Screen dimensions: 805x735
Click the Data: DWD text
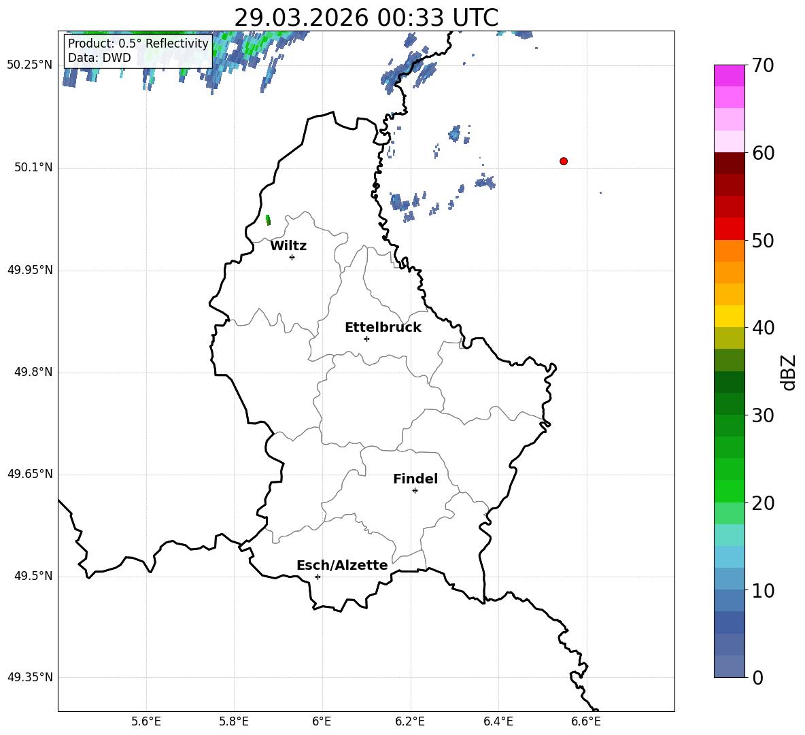[99, 58]
